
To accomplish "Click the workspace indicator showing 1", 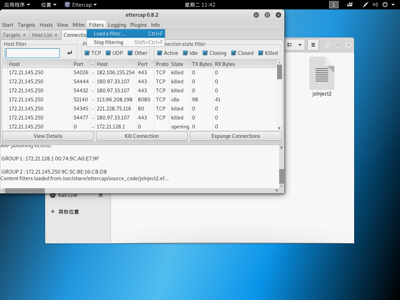I will 333,5.
